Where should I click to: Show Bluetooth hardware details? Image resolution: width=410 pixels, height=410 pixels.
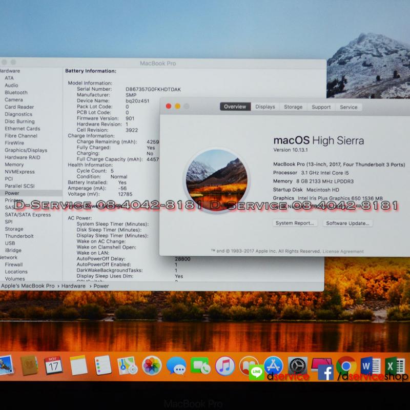tap(16, 93)
